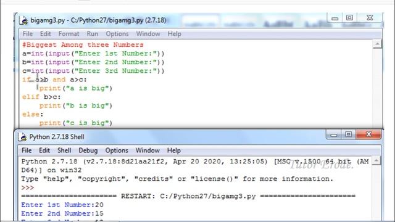Place cursor in "Enter 3rd Number:" code line
This screenshot has height=222, width=395.
93,71
